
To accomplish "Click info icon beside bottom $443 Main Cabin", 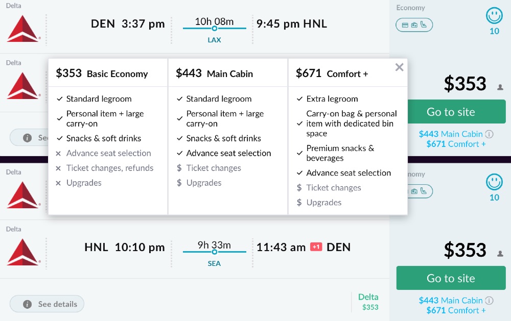I will click(x=489, y=301).
